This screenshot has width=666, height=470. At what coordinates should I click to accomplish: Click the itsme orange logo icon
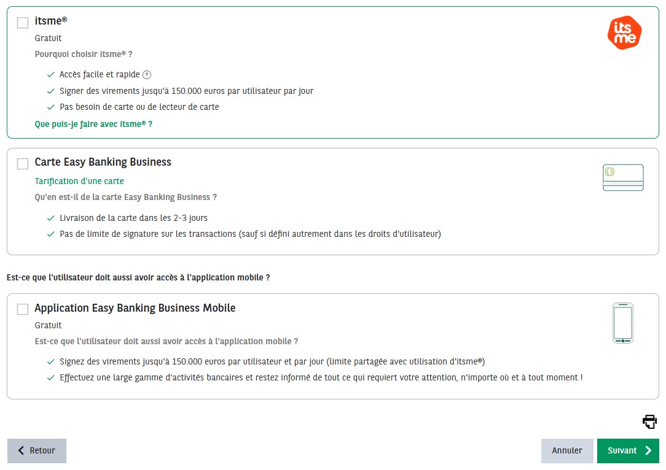[624, 33]
